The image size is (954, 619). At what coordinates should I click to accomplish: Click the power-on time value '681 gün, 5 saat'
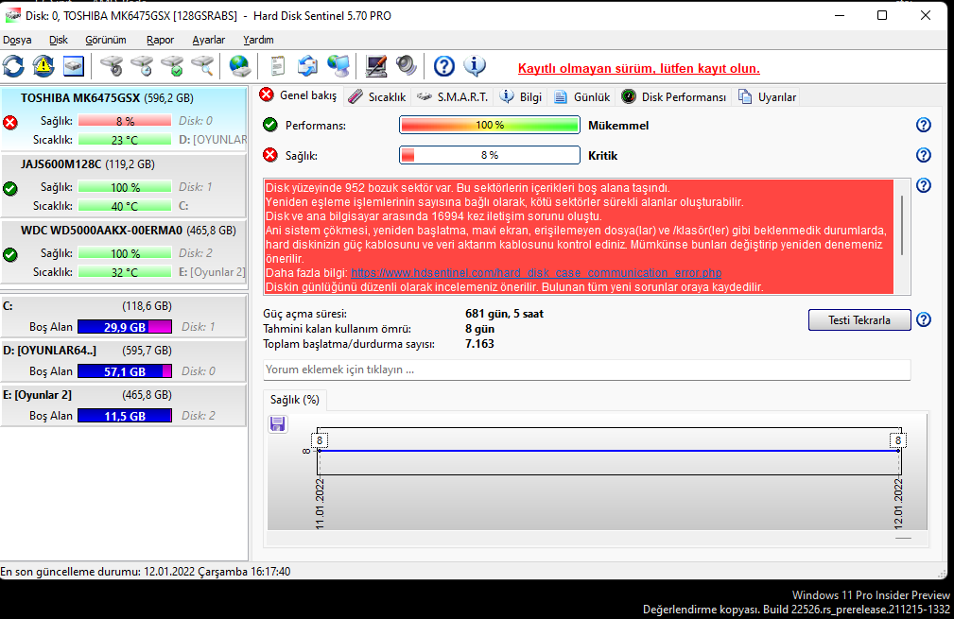[504, 314]
